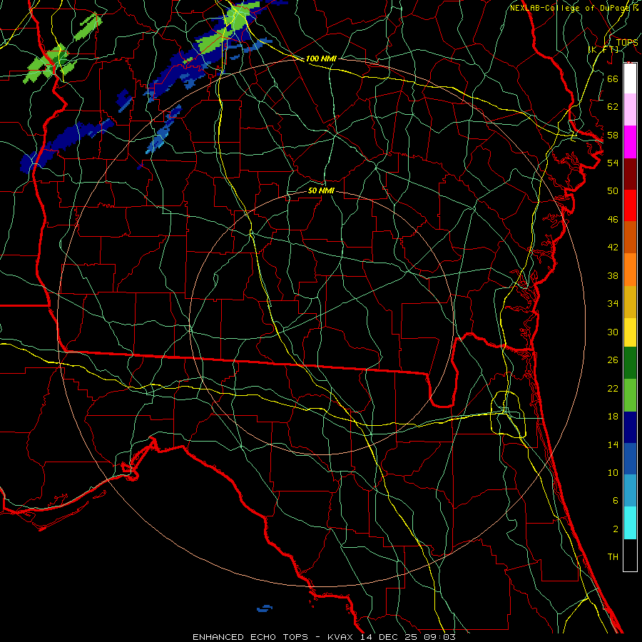Select the bright red legend swatch
Screen dimensions: 642x642
[x=630, y=205]
